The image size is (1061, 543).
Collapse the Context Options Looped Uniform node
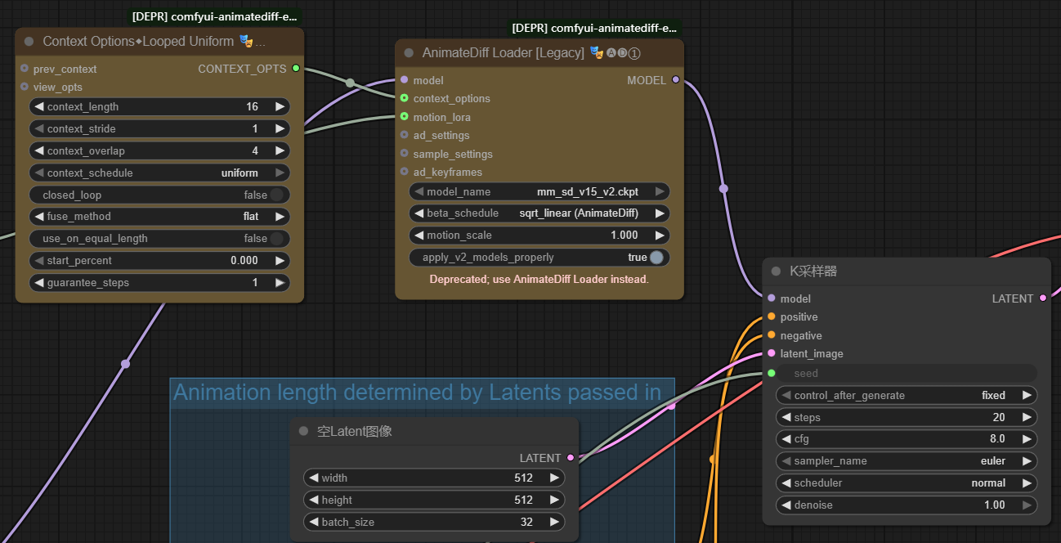29,41
